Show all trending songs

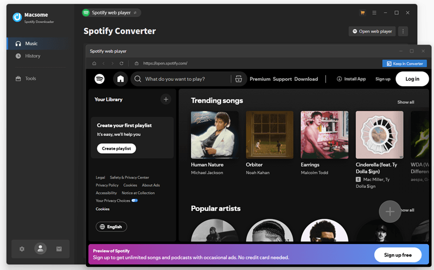pyautogui.click(x=406, y=102)
